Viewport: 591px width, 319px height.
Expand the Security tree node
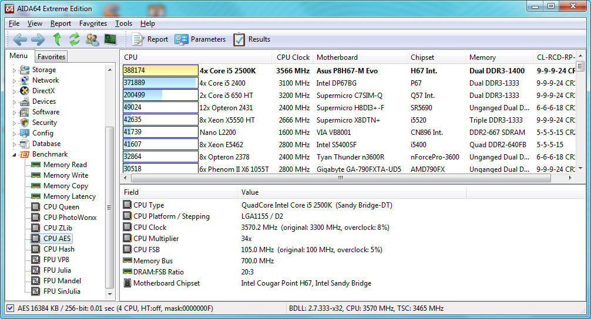pyautogui.click(x=14, y=123)
